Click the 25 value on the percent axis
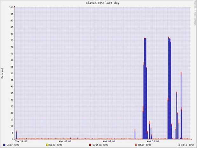 coord(12,106)
